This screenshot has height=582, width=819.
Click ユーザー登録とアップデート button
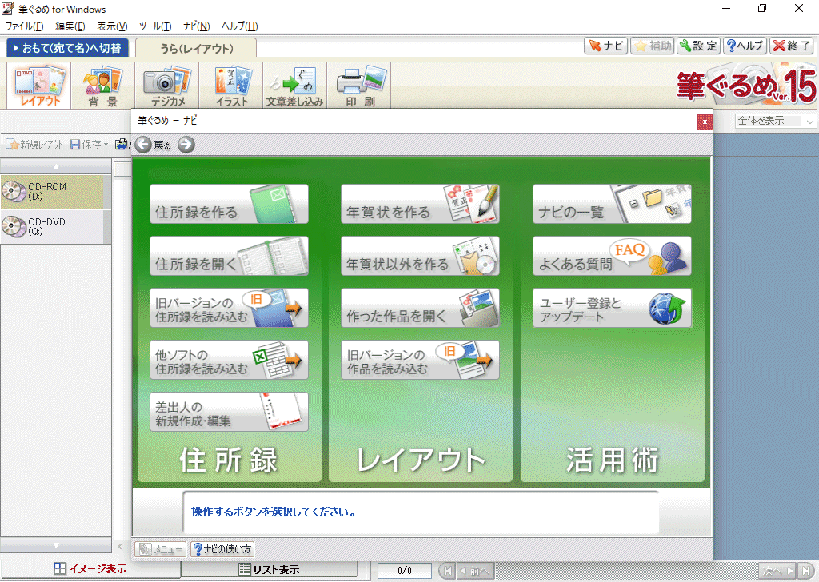coord(612,308)
